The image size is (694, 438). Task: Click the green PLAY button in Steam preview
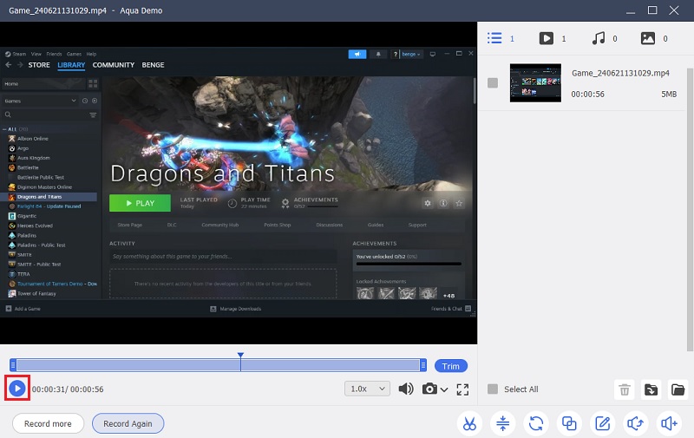(140, 203)
